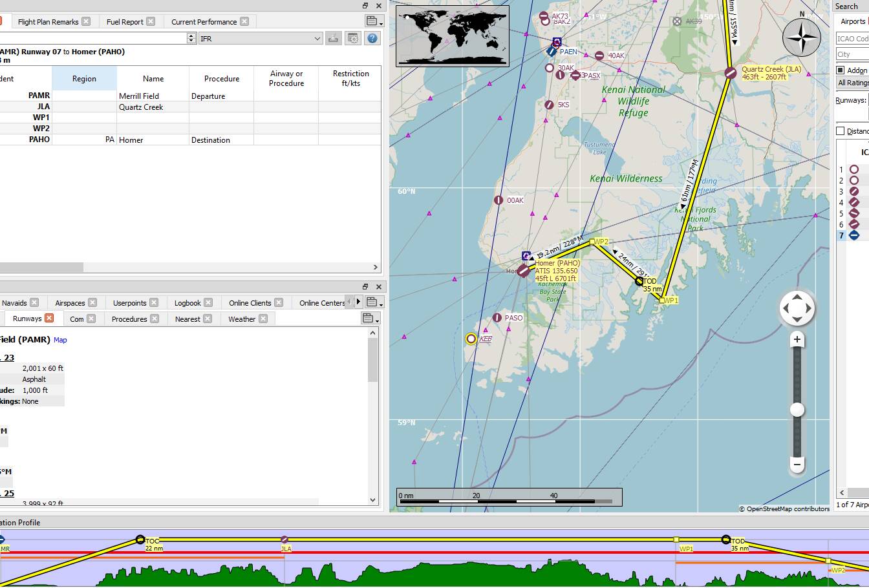Click the right tab-scroll arrow near Online Centers

pos(358,301)
